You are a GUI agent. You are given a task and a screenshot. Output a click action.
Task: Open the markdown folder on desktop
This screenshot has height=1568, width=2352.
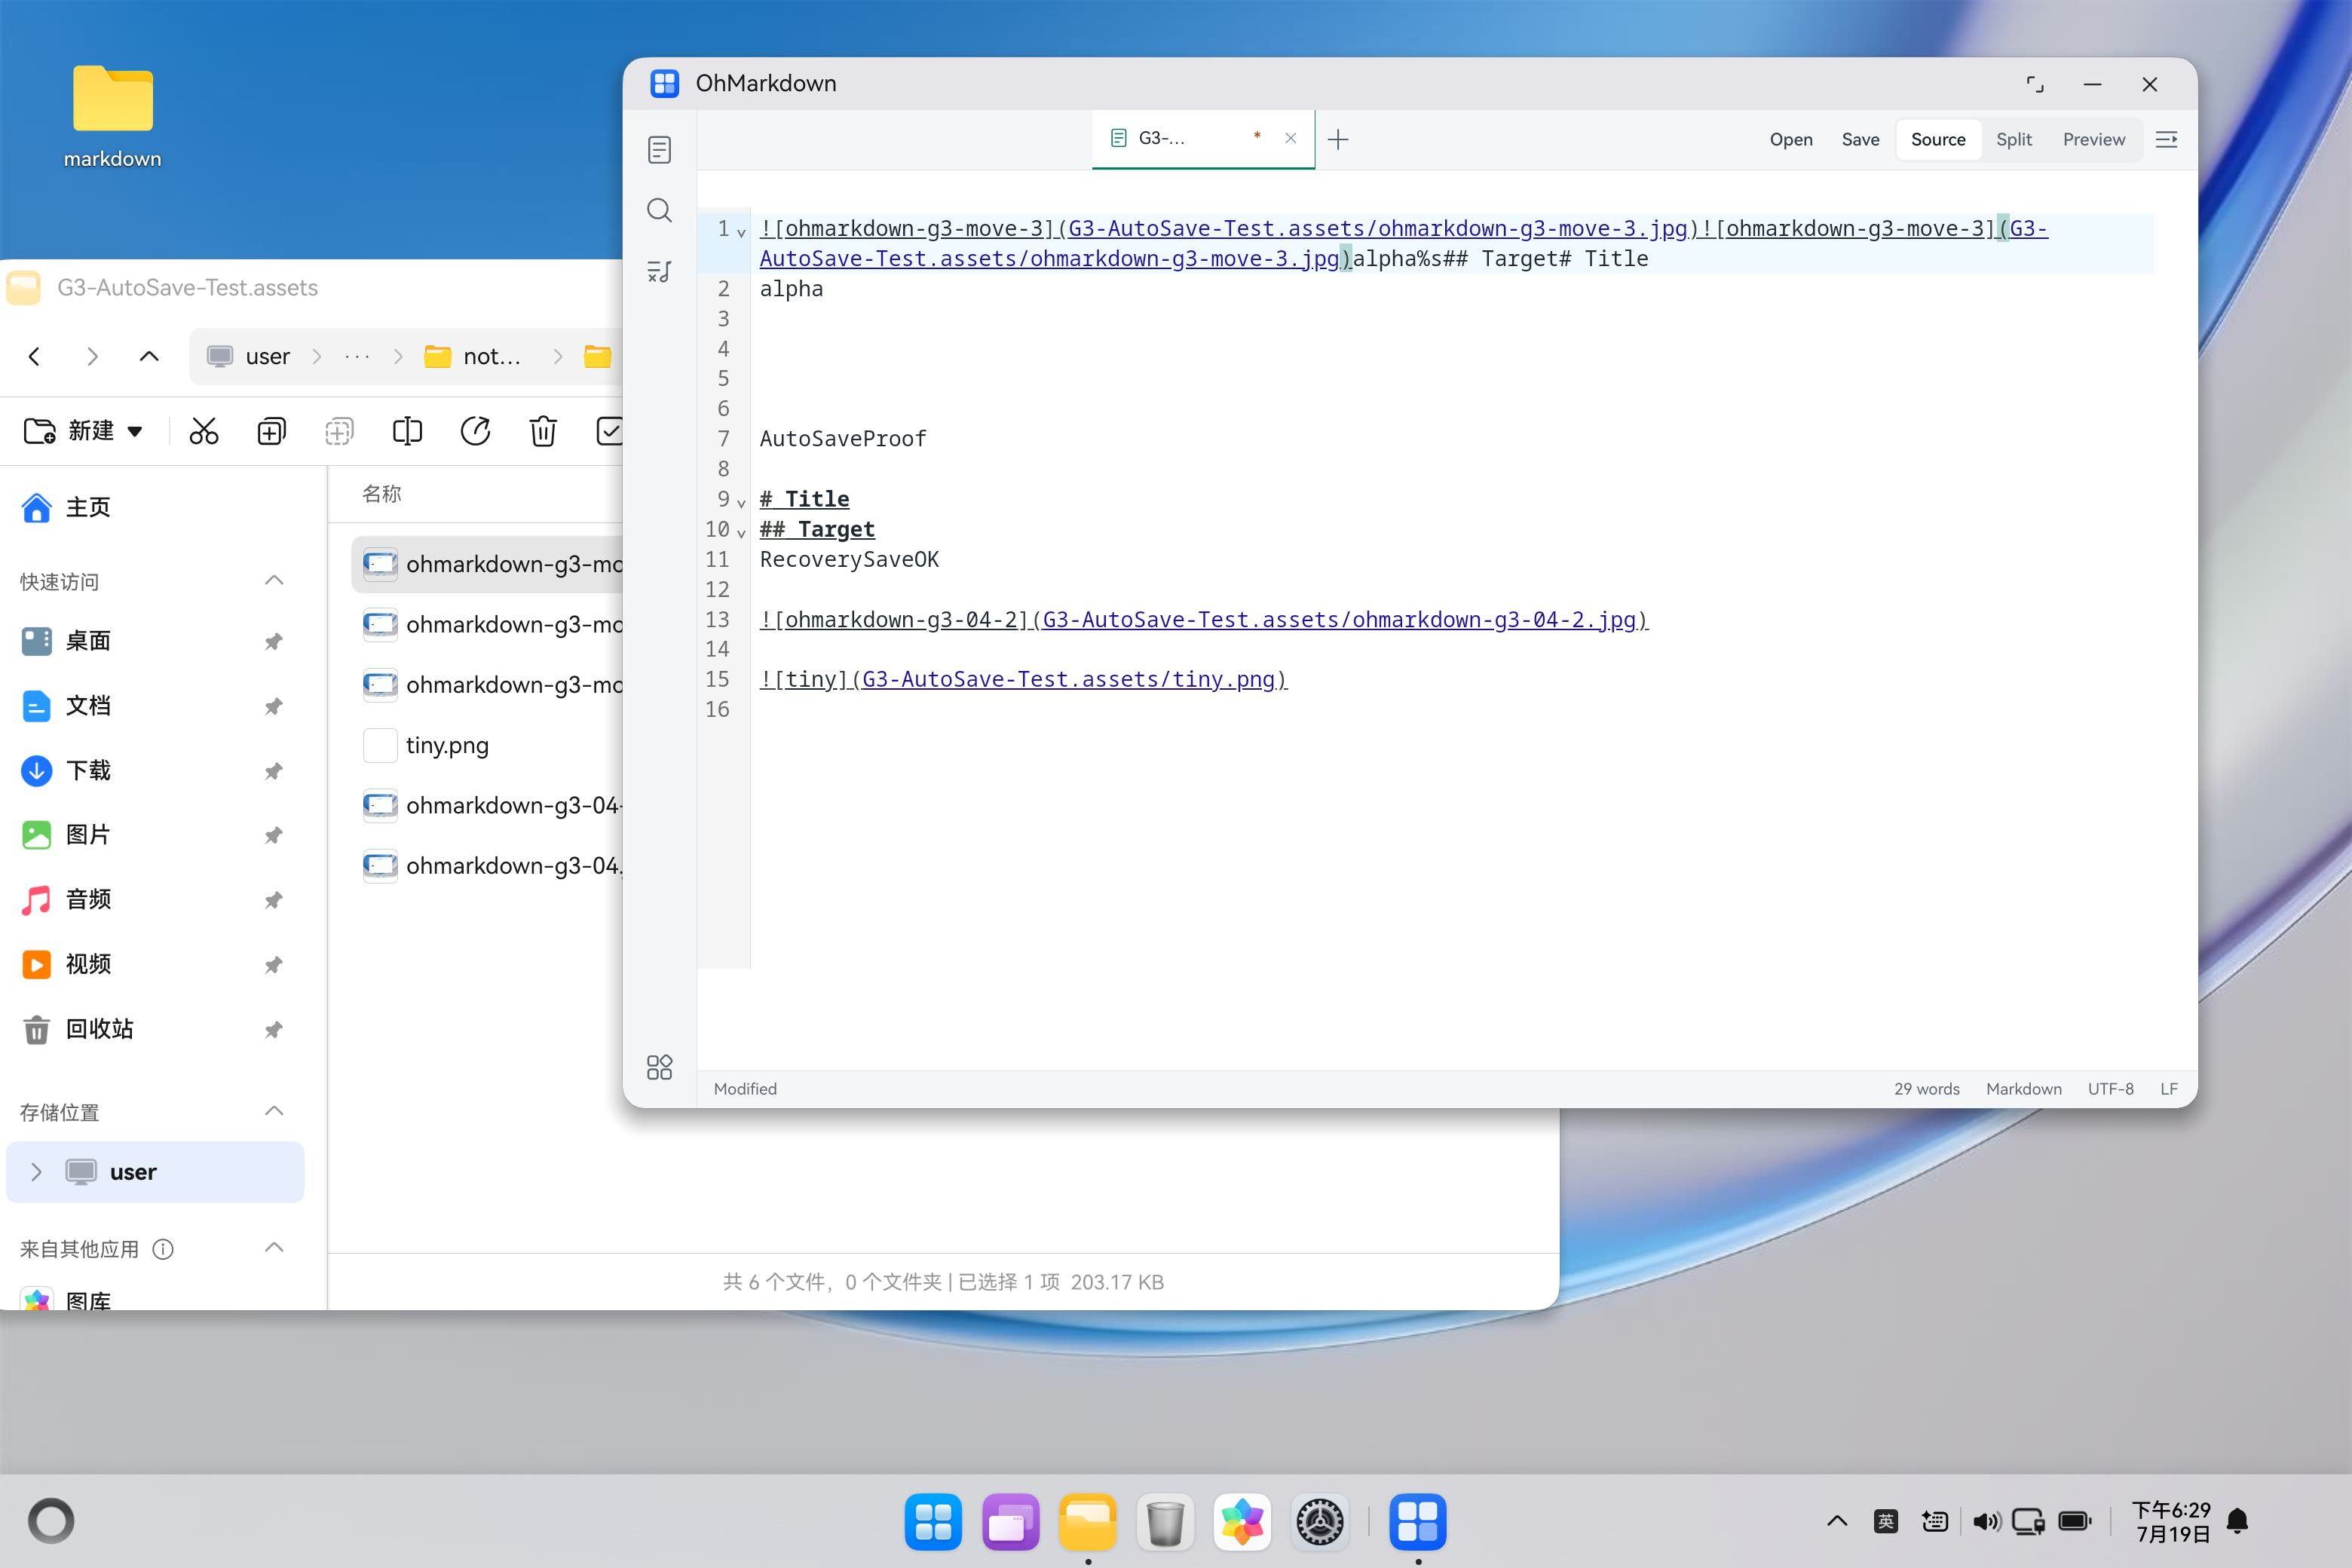pos(113,117)
